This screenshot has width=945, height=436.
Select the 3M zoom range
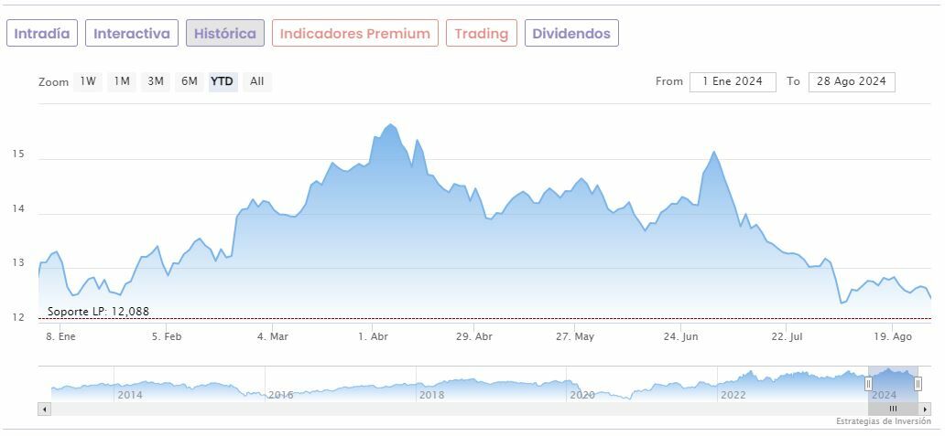point(156,81)
